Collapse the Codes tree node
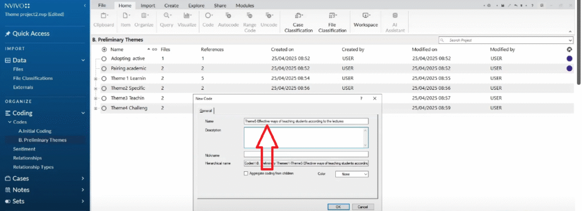The width and height of the screenshot is (582, 211). [10, 122]
